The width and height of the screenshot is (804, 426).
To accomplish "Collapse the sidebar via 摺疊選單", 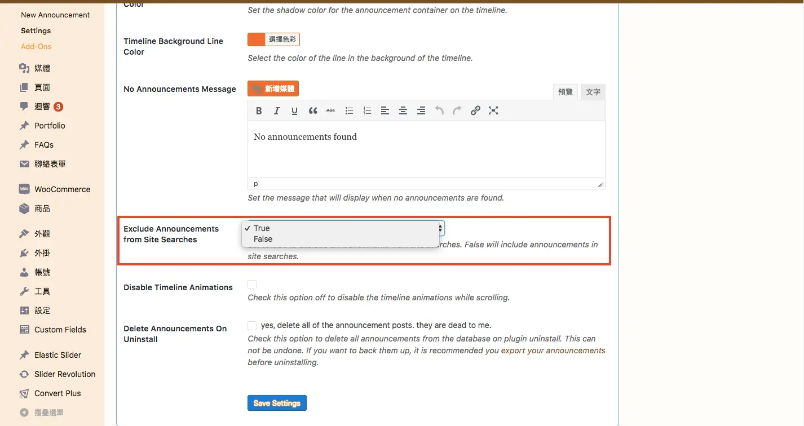I will coord(42,412).
